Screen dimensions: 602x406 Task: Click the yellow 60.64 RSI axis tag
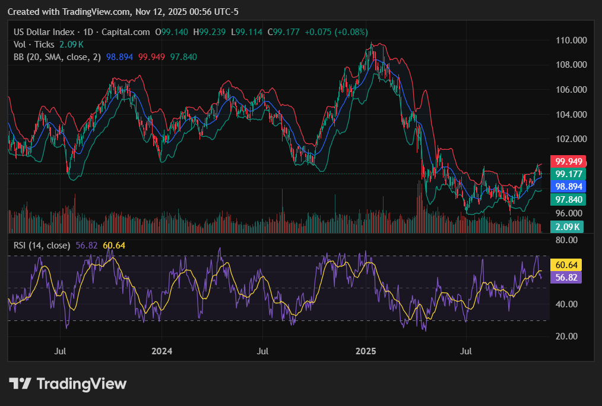tap(566, 265)
